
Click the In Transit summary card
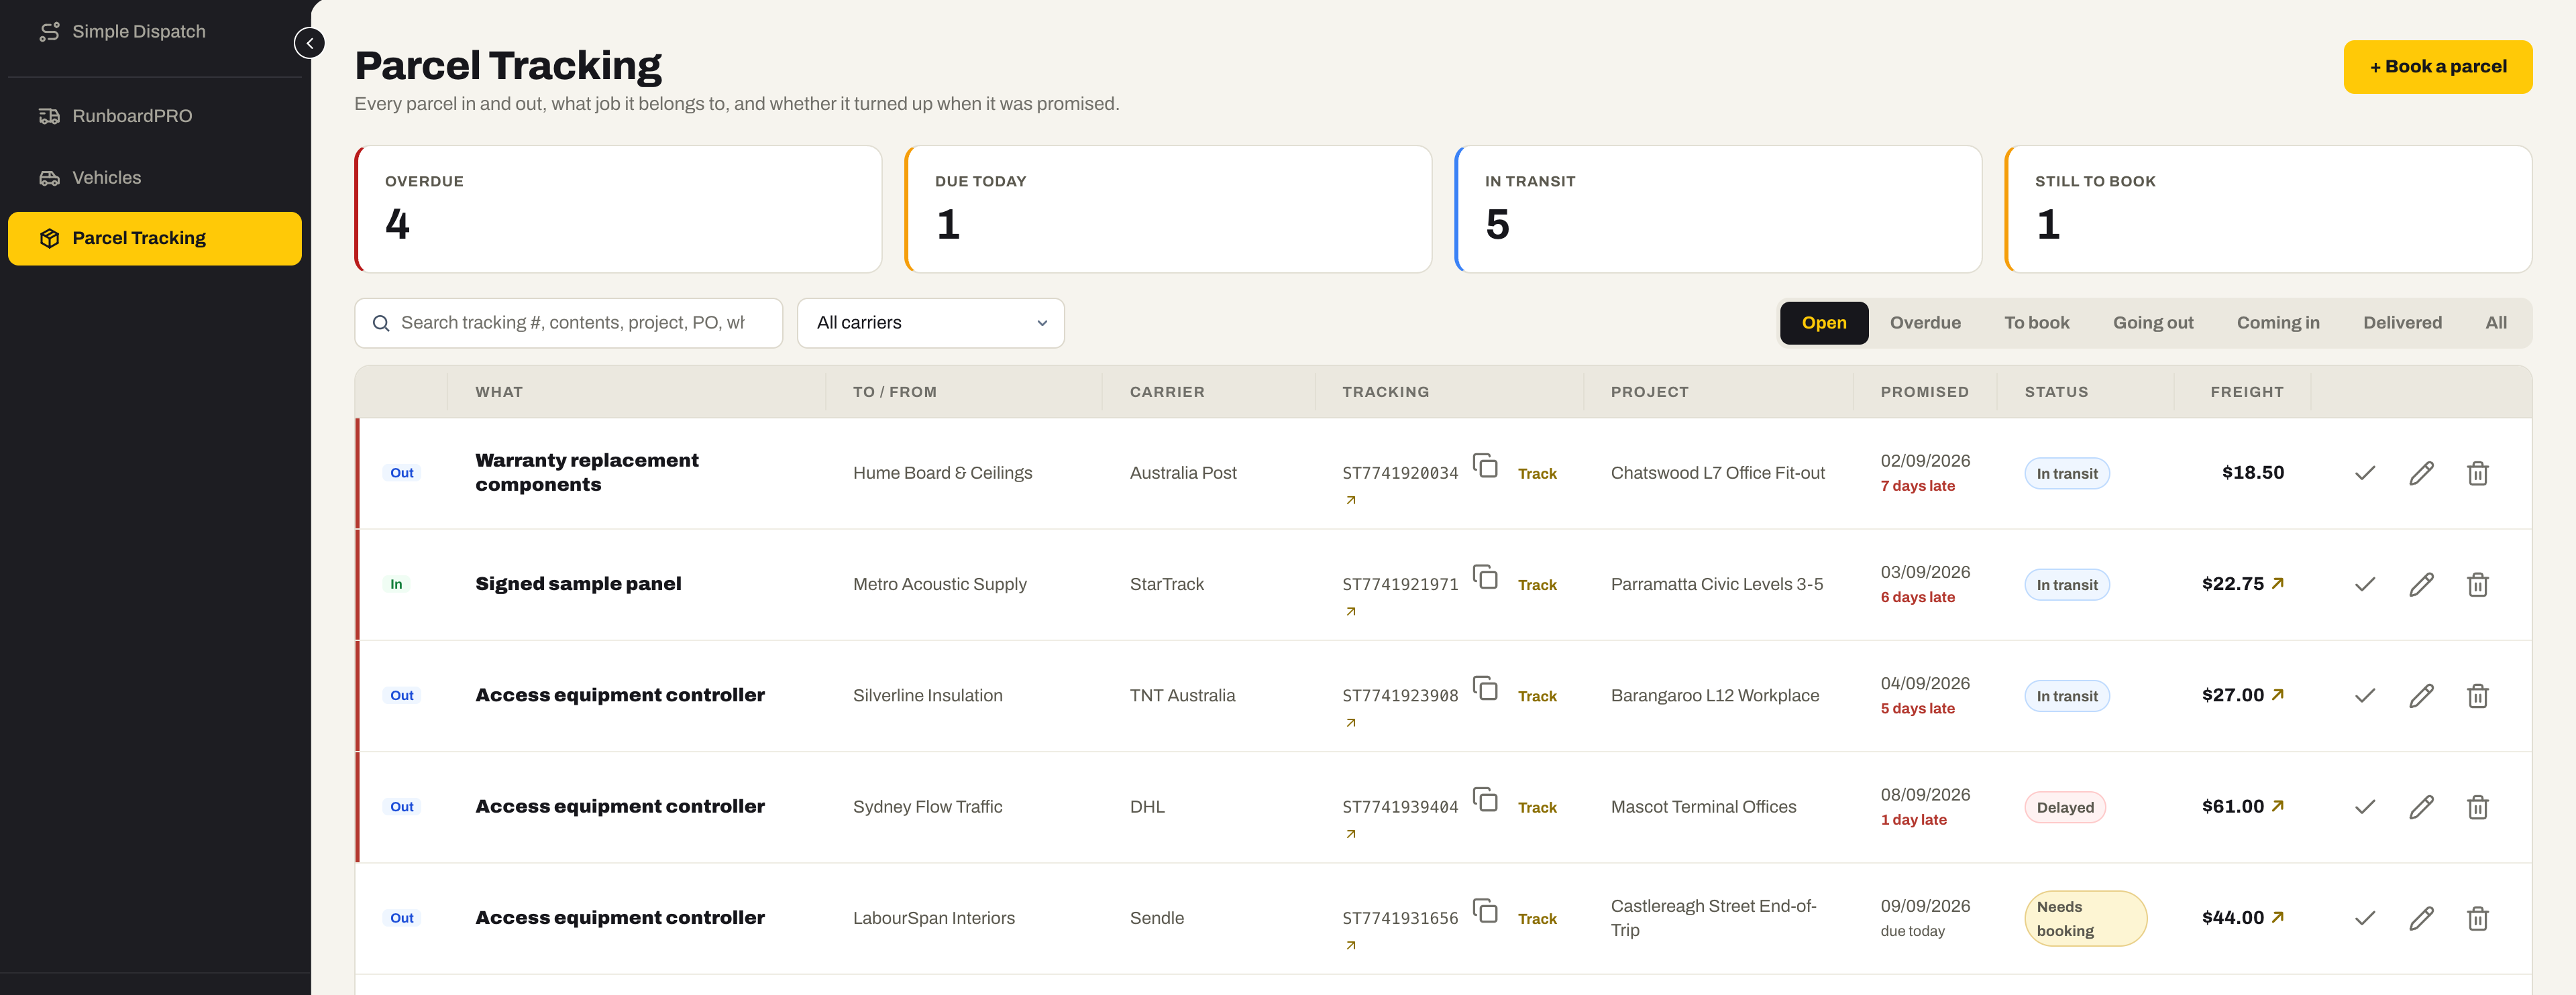click(x=1718, y=210)
